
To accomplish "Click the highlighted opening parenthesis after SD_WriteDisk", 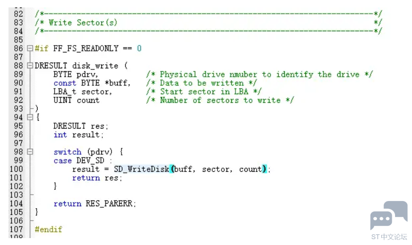I will (172, 169).
